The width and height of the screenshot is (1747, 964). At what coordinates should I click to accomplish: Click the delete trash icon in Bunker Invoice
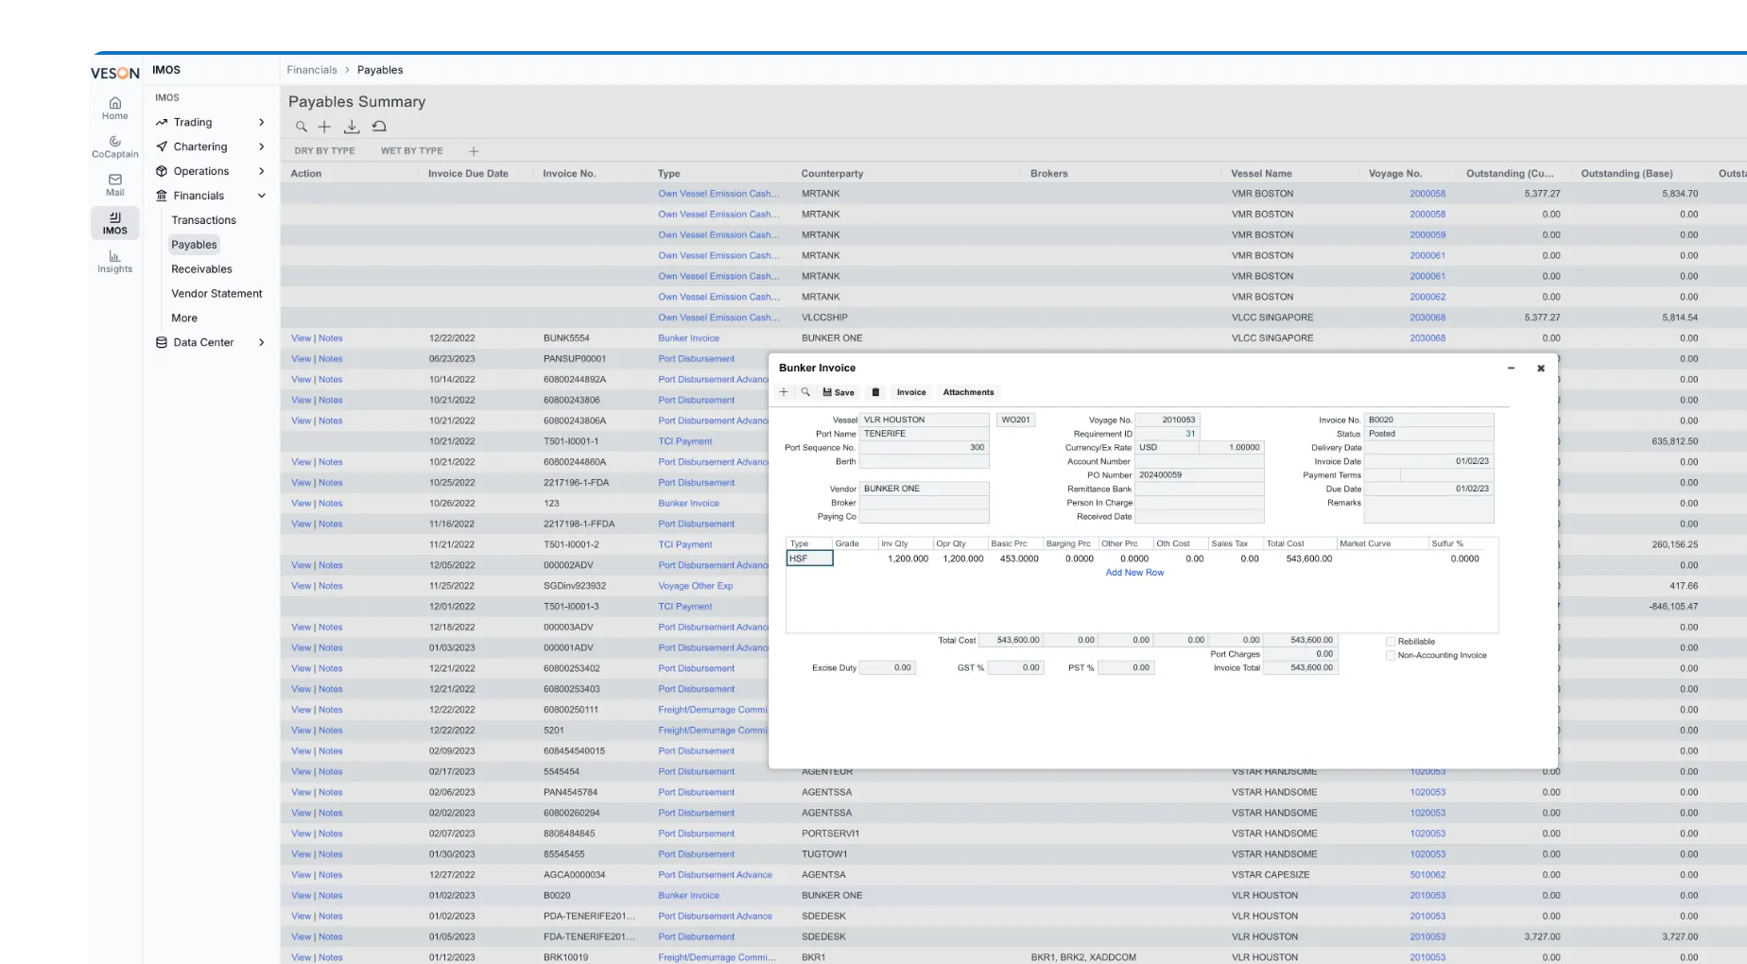pyautogui.click(x=875, y=392)
